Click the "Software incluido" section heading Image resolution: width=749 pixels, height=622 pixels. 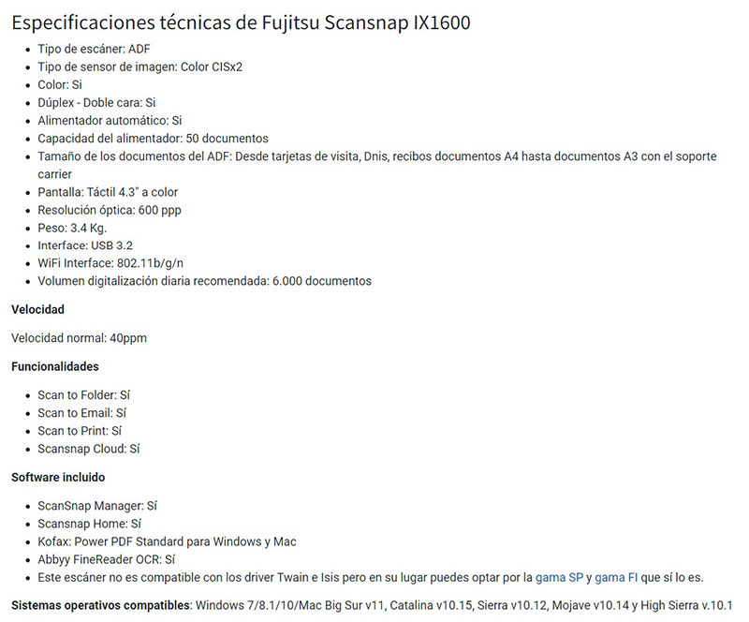(58, 478)
